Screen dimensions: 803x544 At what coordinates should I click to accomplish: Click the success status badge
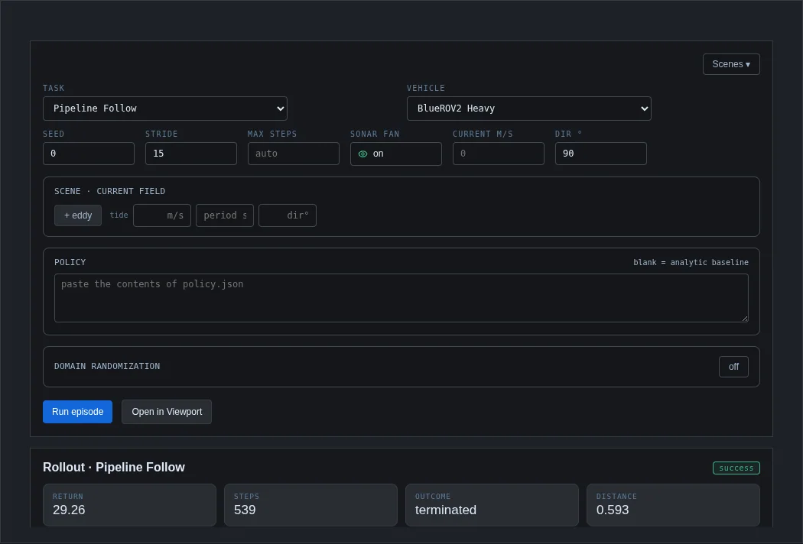(736, 468)
